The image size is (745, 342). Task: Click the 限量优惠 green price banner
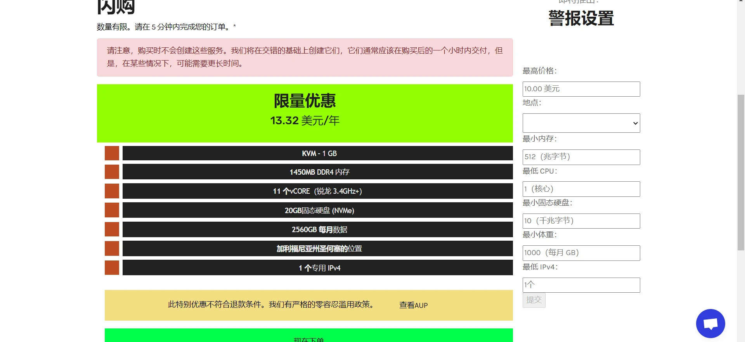coord(305,113)
